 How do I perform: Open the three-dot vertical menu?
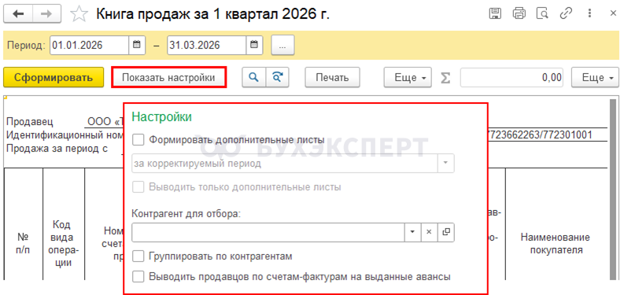(590, 13)
